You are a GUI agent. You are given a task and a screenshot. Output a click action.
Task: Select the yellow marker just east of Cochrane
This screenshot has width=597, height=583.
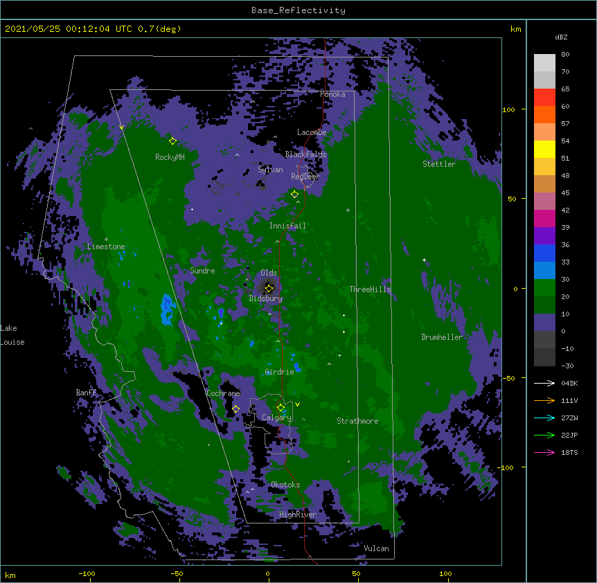pos(235,409)
